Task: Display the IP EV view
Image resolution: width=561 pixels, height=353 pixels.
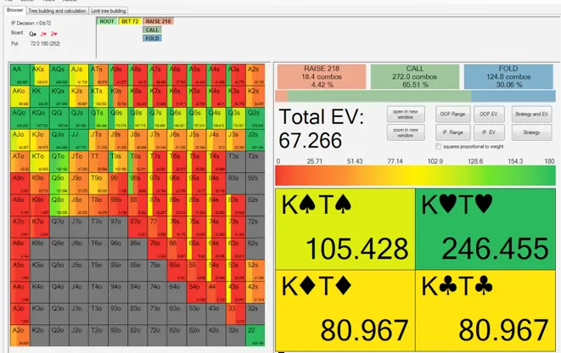Action: (x=489, y=132)
